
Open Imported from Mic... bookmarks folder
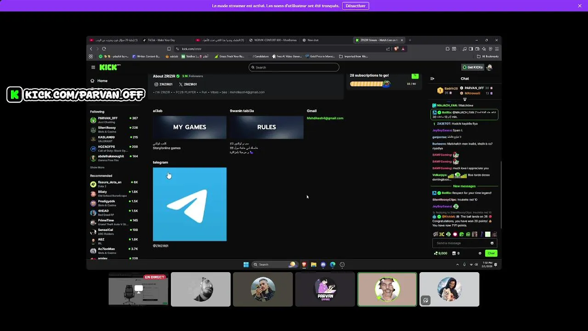353,57
